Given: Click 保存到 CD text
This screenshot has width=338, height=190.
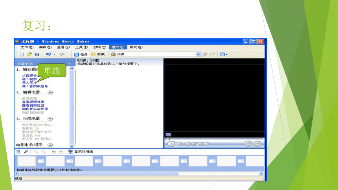Looking at the screenshot, I should pyautogui.click(x=30, y=128).
